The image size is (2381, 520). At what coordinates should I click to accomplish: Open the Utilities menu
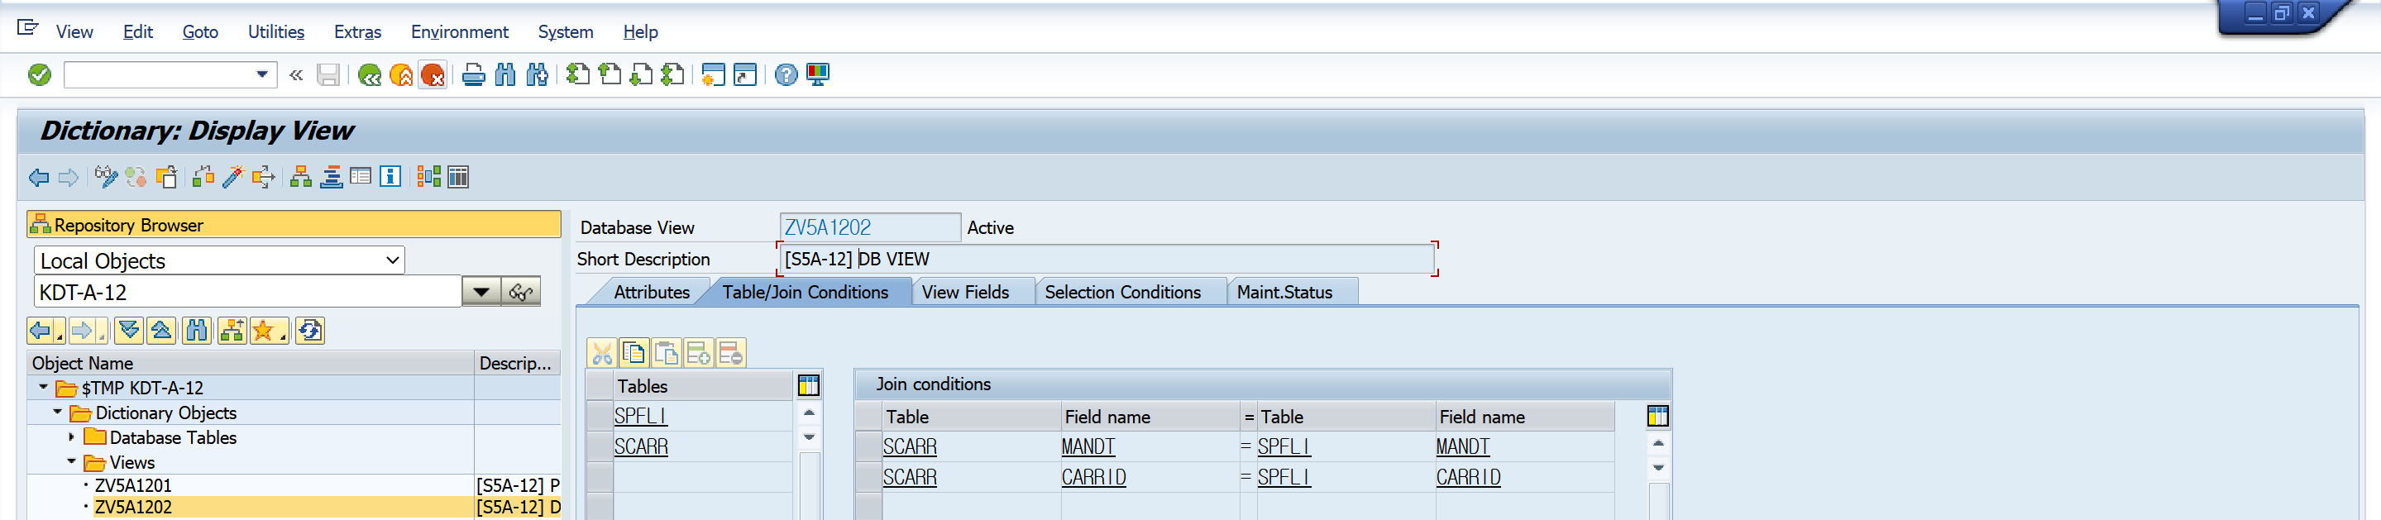coord(275,31)
